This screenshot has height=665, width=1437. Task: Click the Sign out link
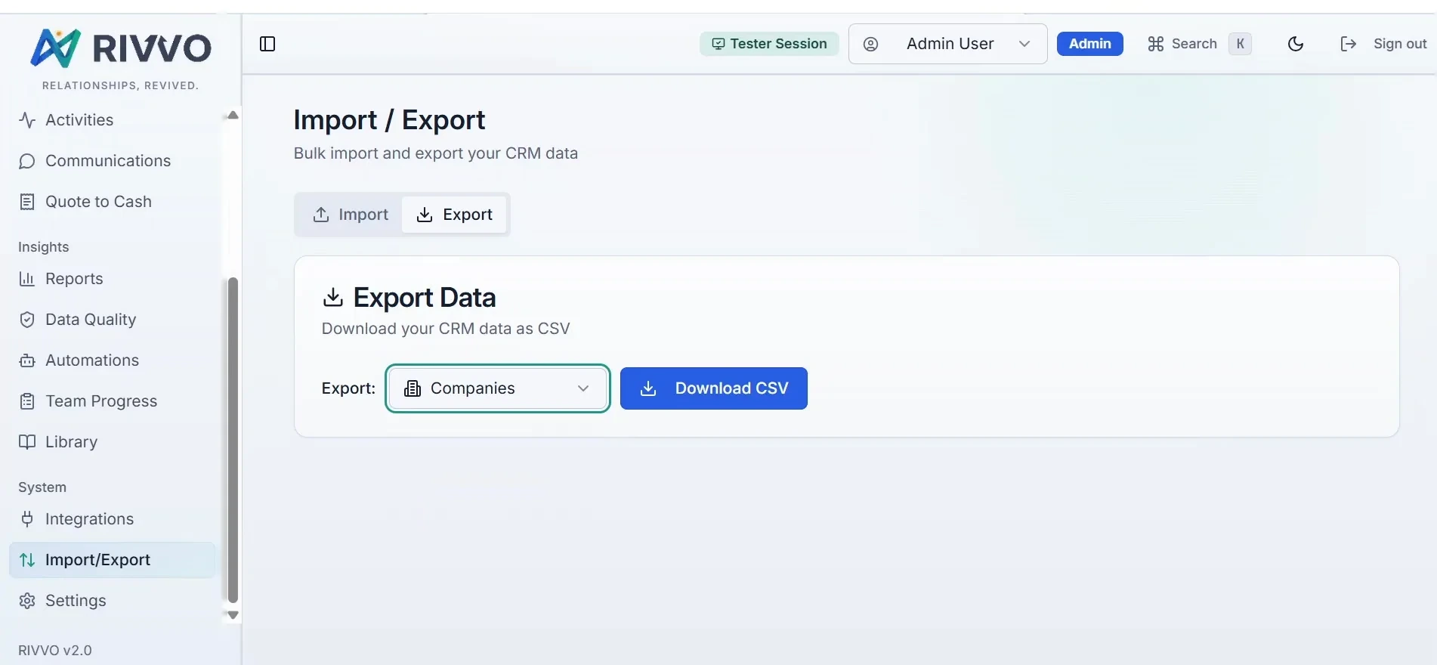pos(1400,44)
